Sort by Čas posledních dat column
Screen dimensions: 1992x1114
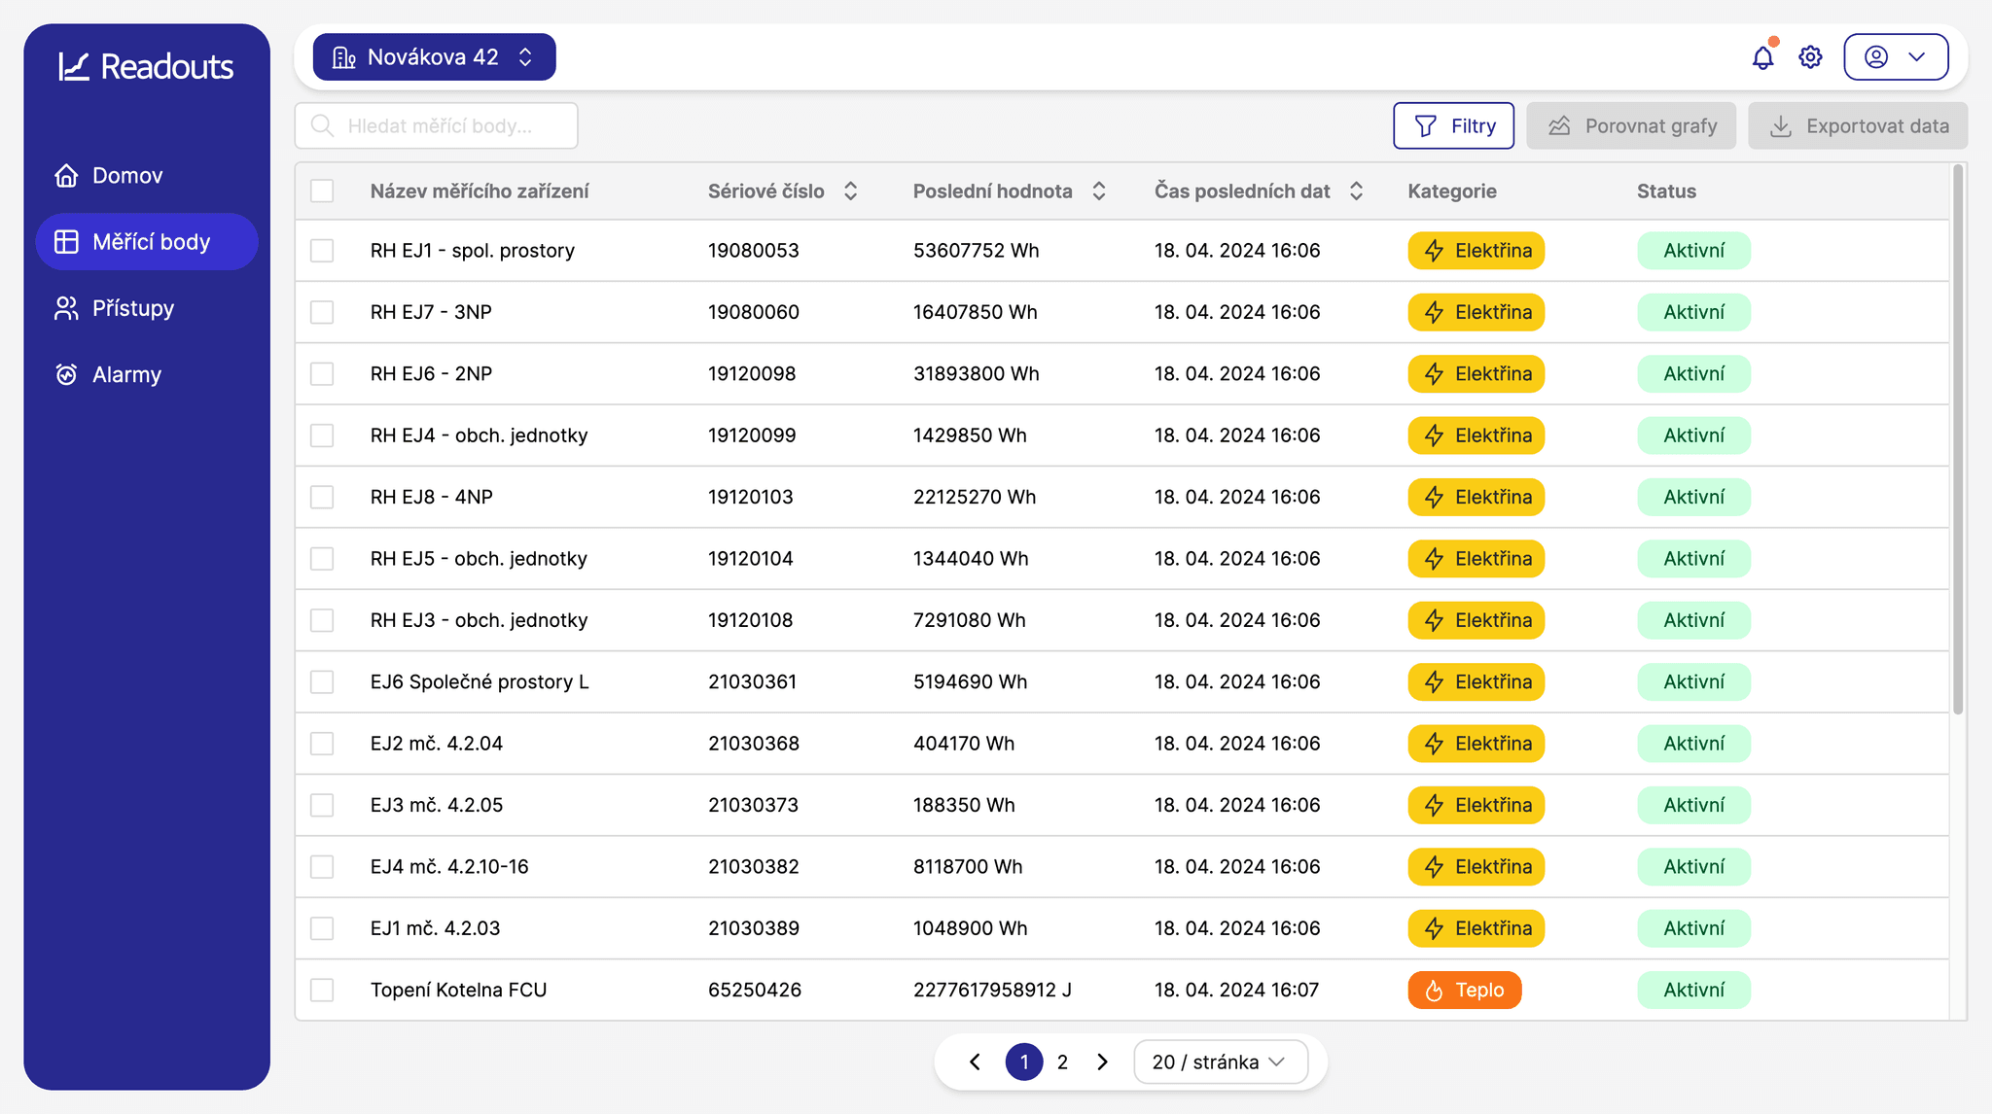[x=1356, y=191]
